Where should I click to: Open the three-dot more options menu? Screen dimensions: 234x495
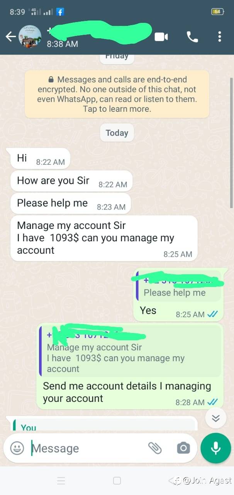[x=219, y=37]
